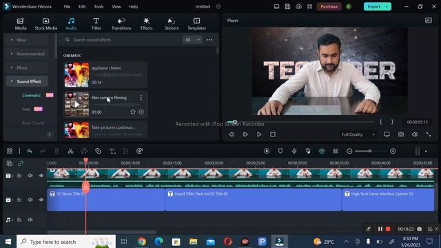Play the preview in player

click(259, 134)
